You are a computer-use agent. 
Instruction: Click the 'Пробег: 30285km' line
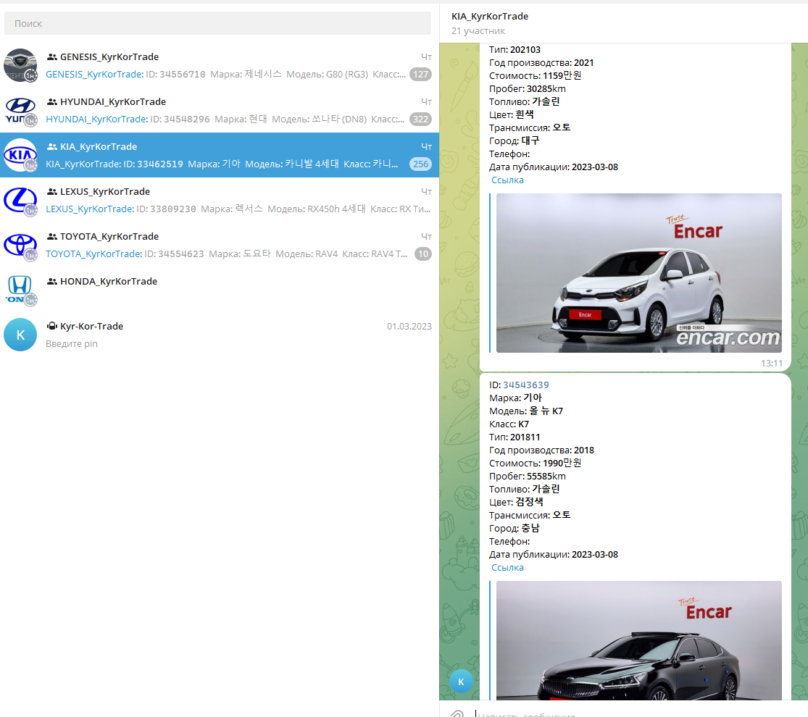[527, 88]
